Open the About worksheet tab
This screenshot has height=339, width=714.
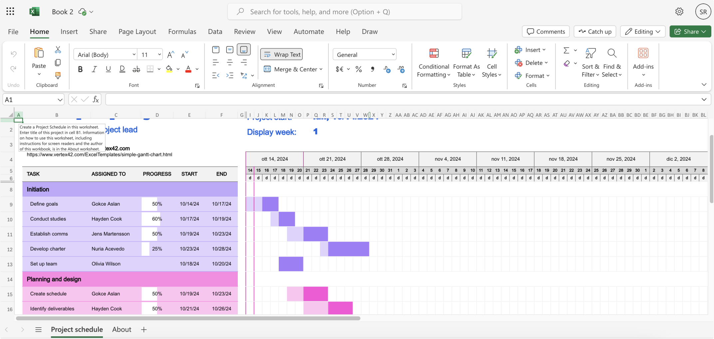122,329
